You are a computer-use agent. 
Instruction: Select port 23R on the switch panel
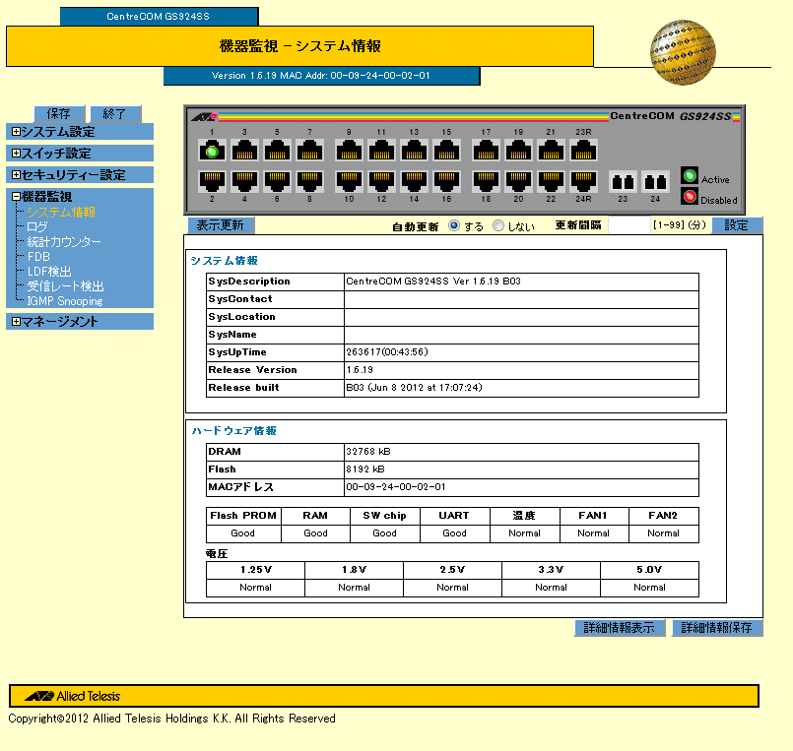click(x=583, y=151)
